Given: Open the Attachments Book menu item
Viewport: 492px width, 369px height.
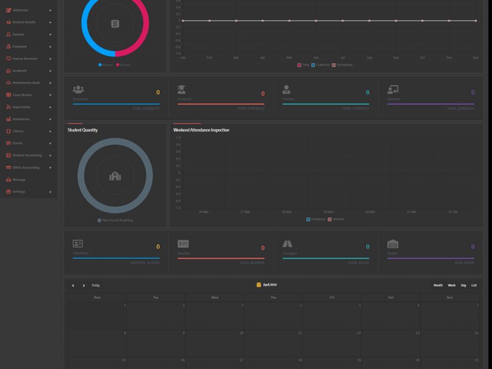Looking at the screenshot, I should pyautogui.click(x=28, y=83).
